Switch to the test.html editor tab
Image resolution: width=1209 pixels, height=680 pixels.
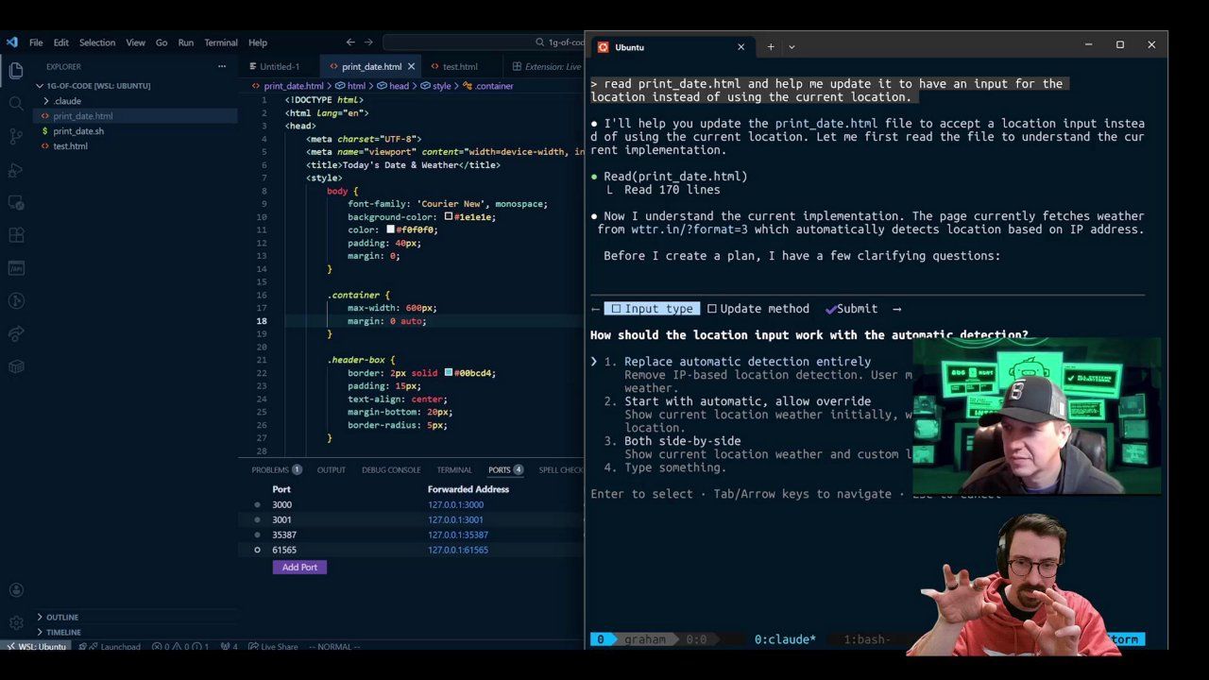click(x=459, y=67)
